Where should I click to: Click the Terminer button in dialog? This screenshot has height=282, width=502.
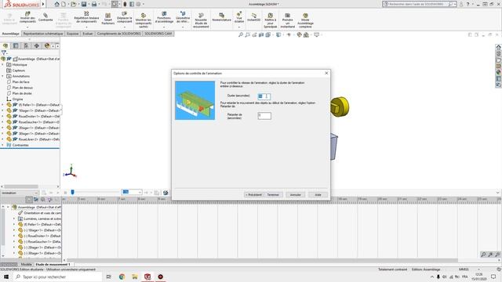click(x=273, y=194)
